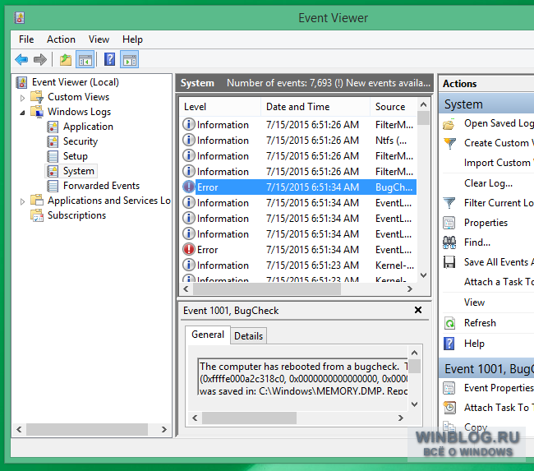Click the Properties icon in Actions pane
The width and height of the screenshot is (534, 471).
click(x=449, y=223)
